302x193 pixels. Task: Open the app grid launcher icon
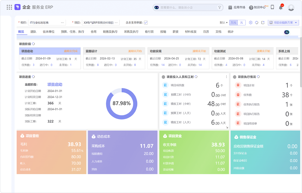[x=9, y=7]
